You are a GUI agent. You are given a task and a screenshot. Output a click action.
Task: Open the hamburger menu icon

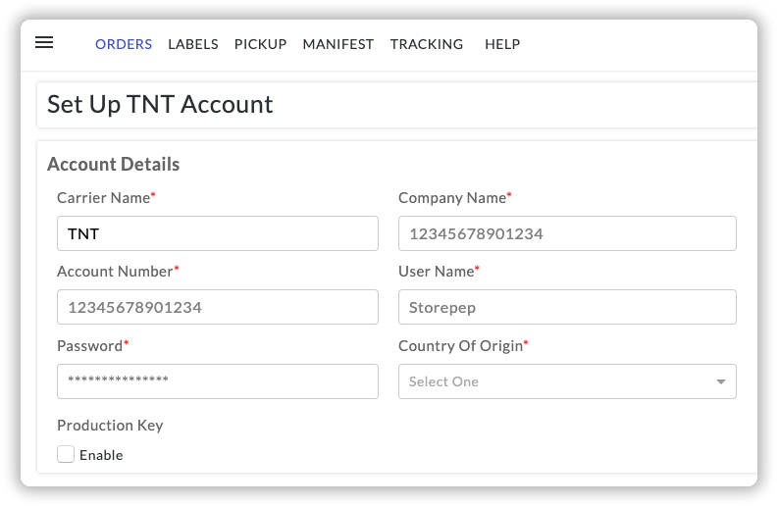[44, 43]
